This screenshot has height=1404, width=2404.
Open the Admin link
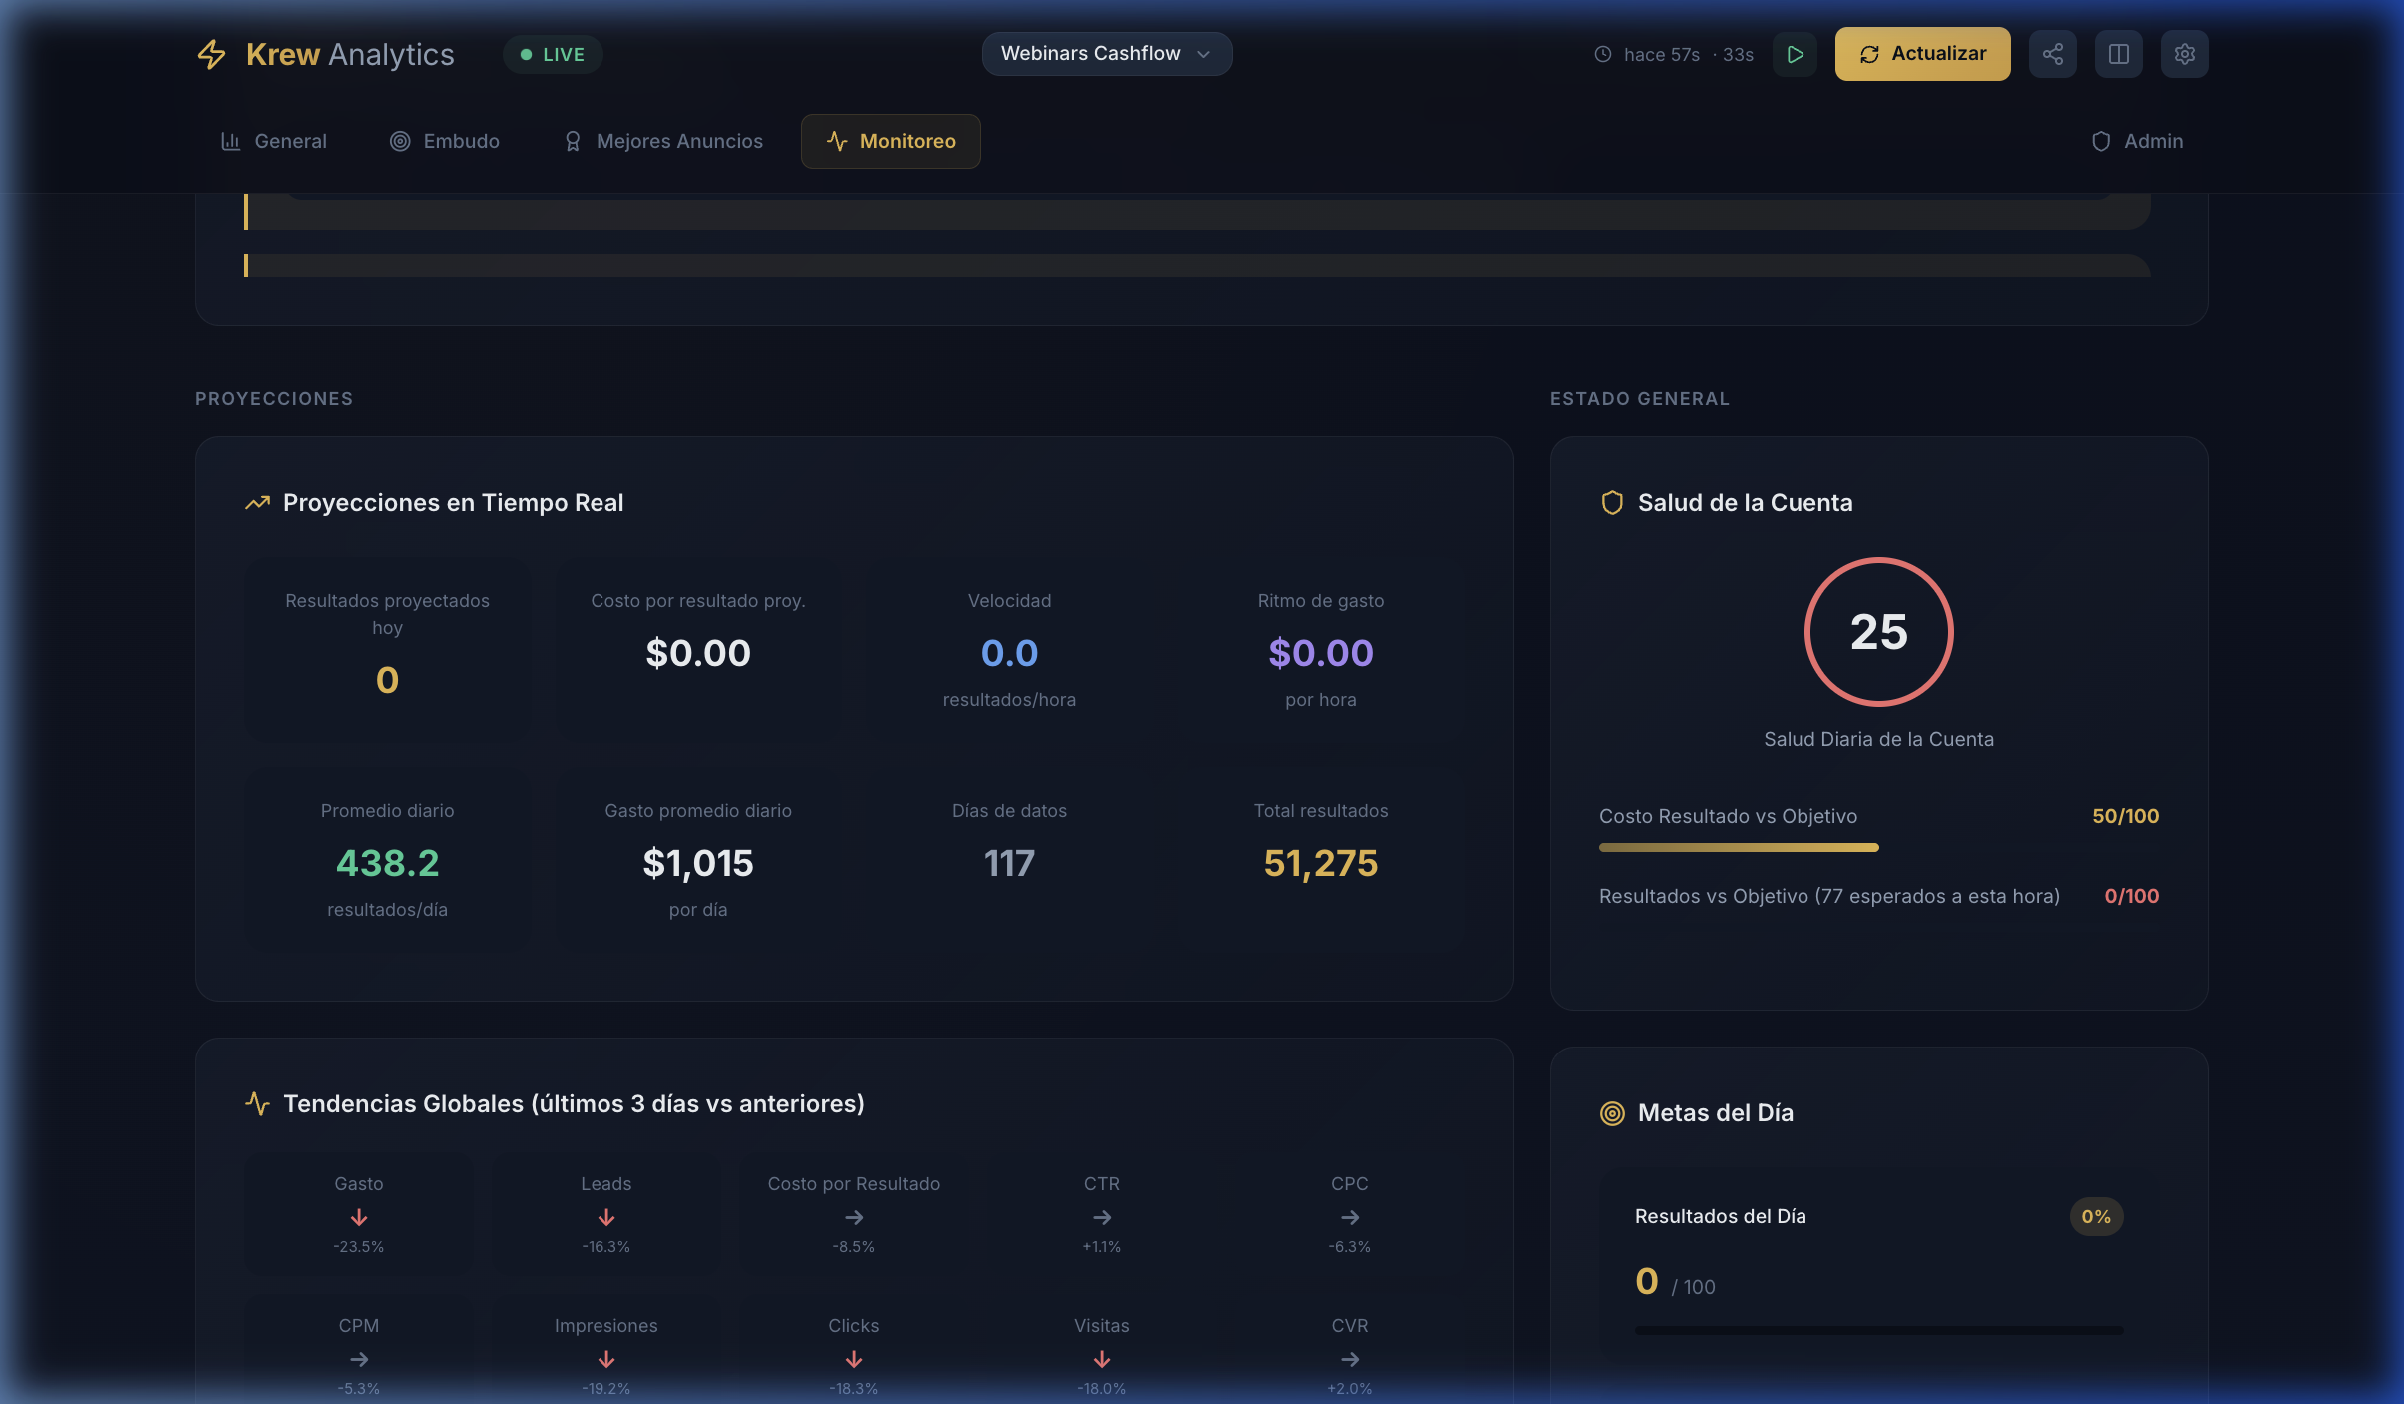[x=2137, y=141]
